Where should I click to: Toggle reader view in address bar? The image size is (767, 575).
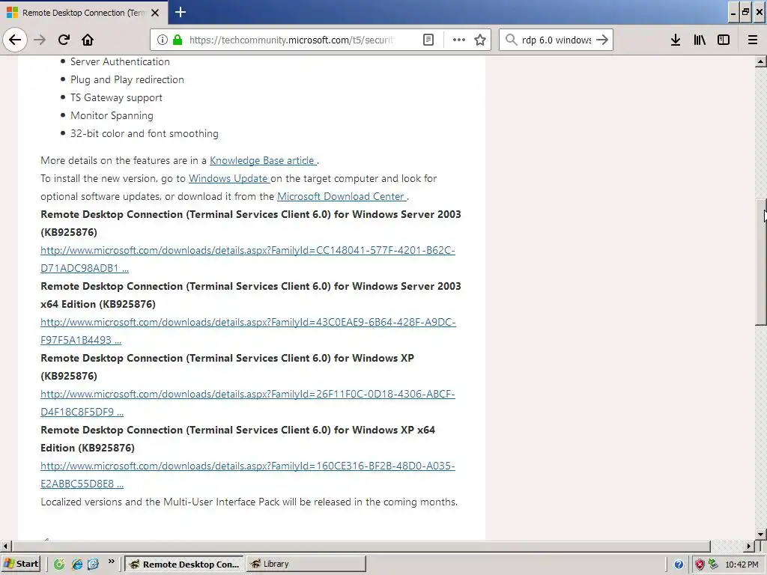[x=428, y=40]
